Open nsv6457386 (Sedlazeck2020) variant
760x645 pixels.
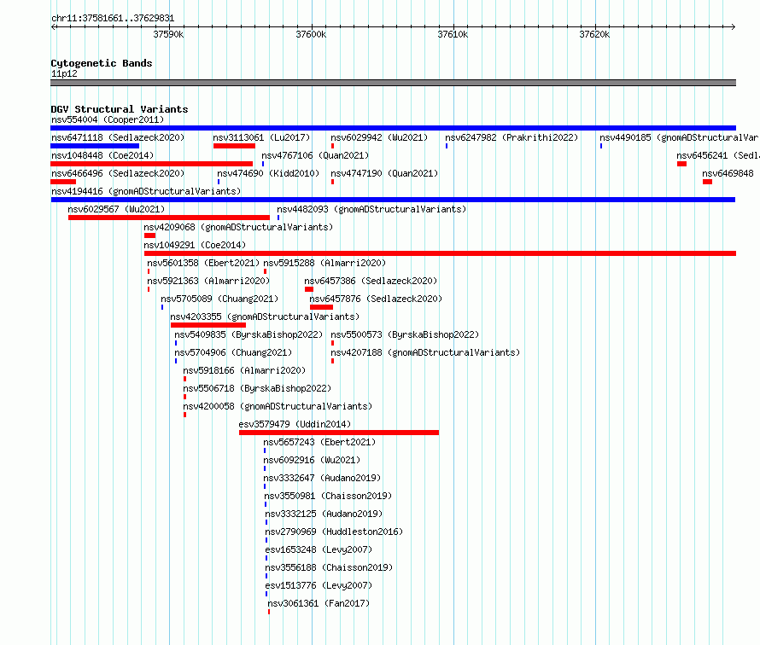(x=371, y=281)
